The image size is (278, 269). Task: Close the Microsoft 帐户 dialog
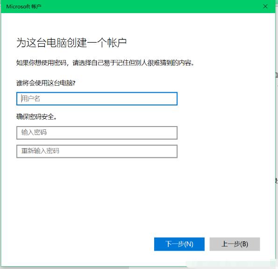(265, 7)
